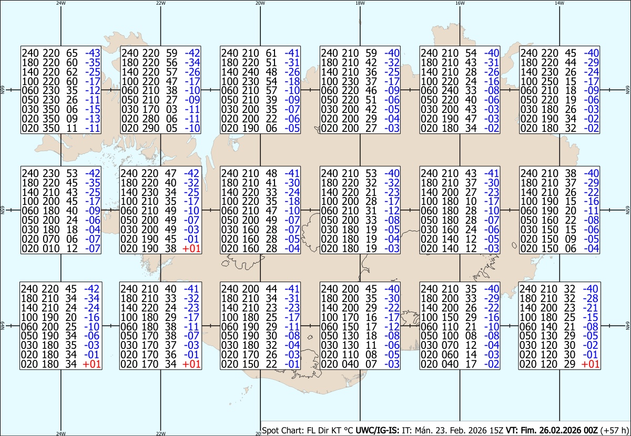Pick the row "100 180 10 -17"
The height and width of the screenshot is (436, 631).
tap(461, 202)
